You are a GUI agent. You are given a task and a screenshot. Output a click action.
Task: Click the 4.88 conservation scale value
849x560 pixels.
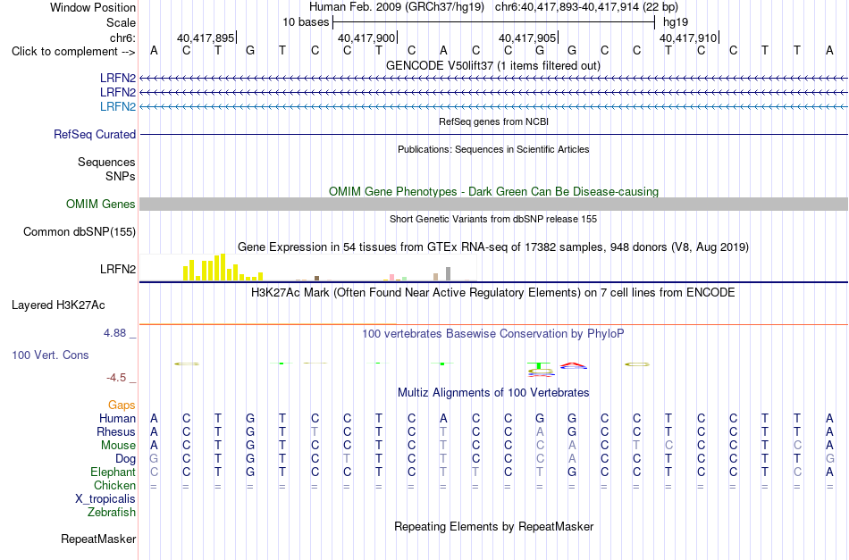114,333
